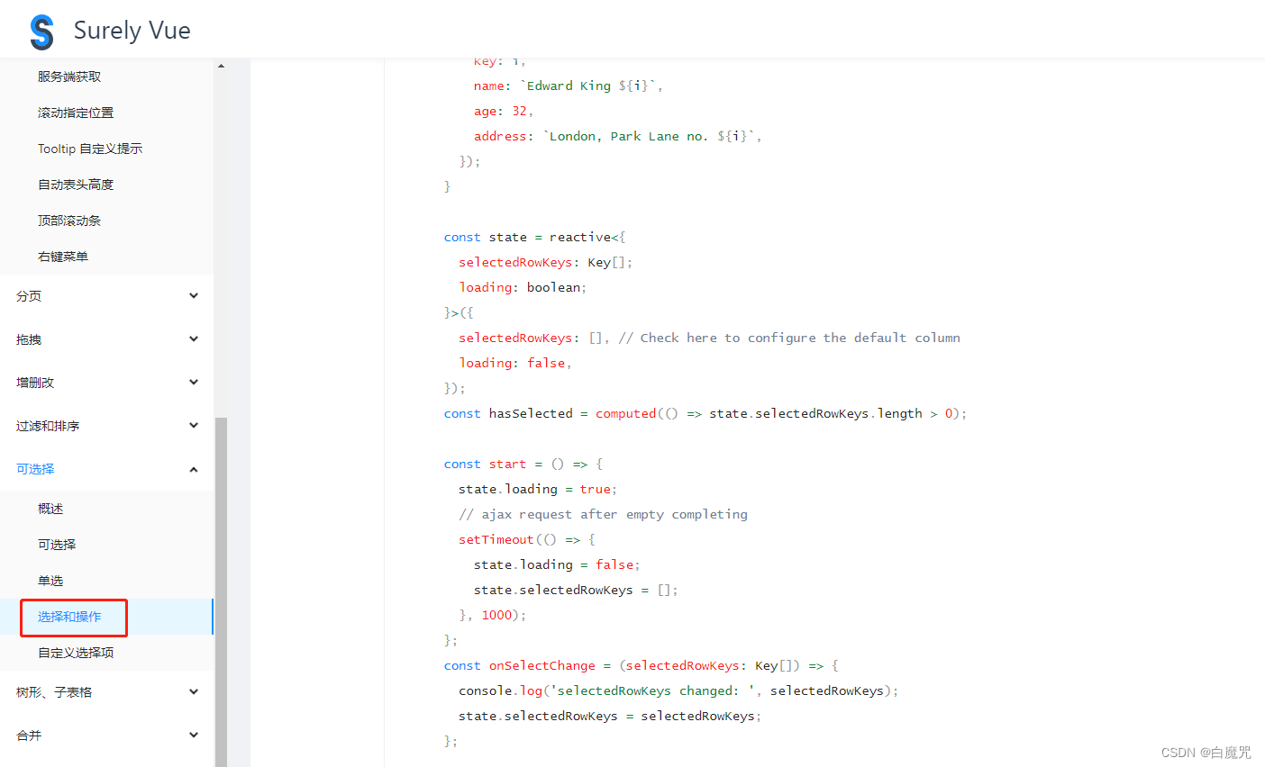The image size is (1265, 767).
Task: Click the 增删改 group label
Action: 35,383
